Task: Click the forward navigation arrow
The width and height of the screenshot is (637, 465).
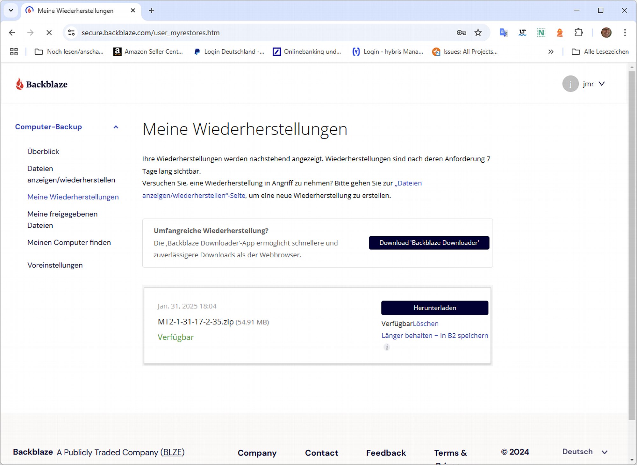Action: 30,32
